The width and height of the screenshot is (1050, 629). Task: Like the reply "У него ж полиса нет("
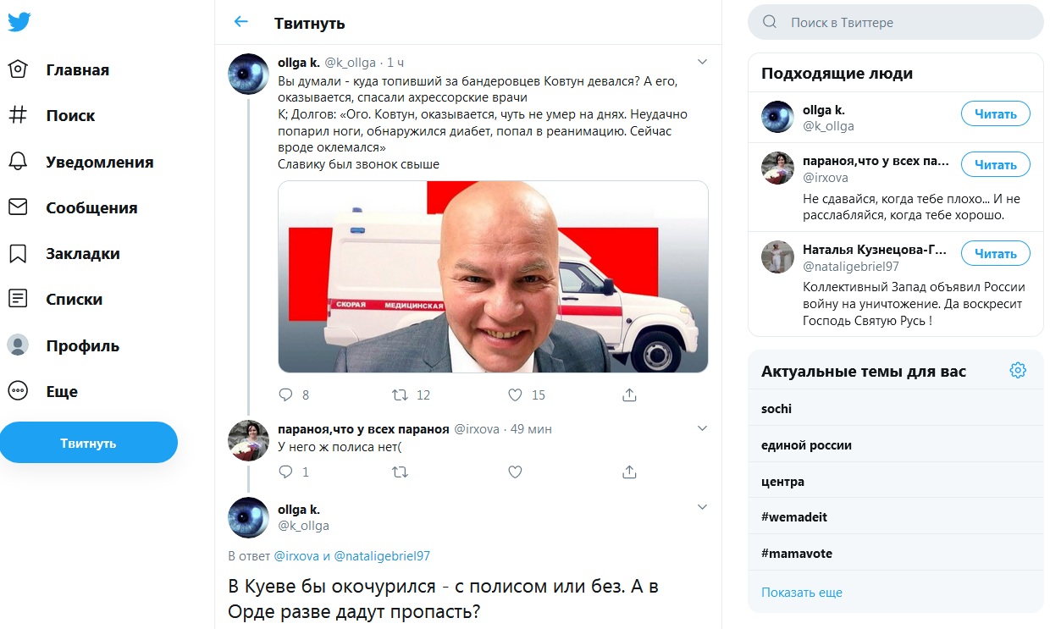(x=515, y=472)
